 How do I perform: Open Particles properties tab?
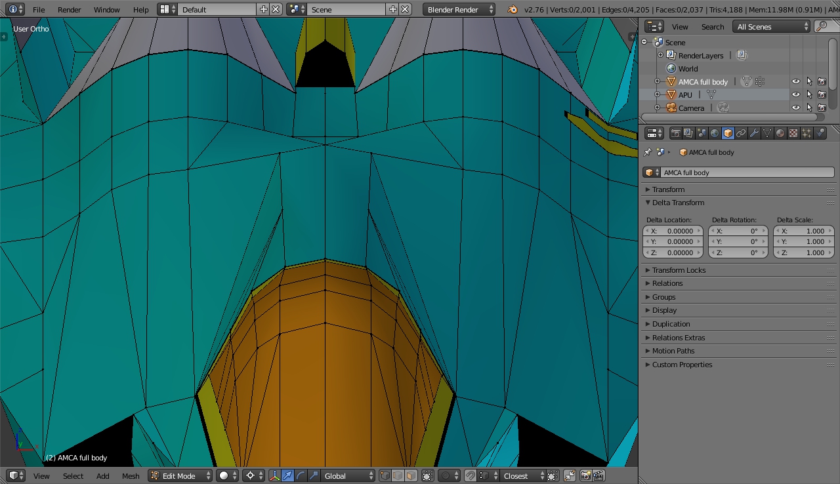click(x=807, y=133)
